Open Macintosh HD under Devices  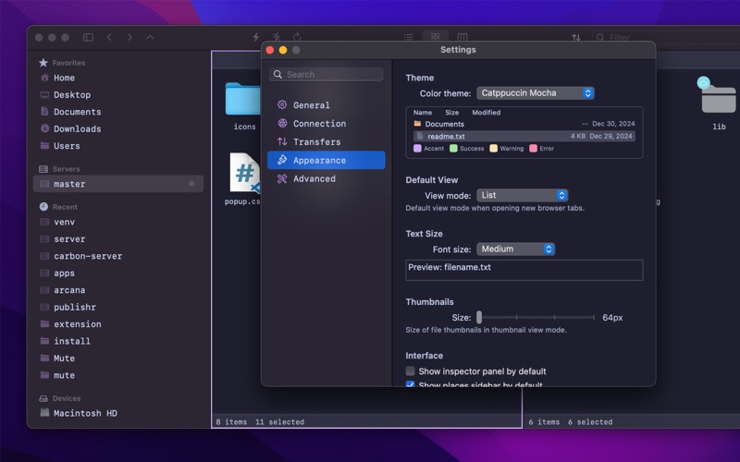tap(85, 413)
